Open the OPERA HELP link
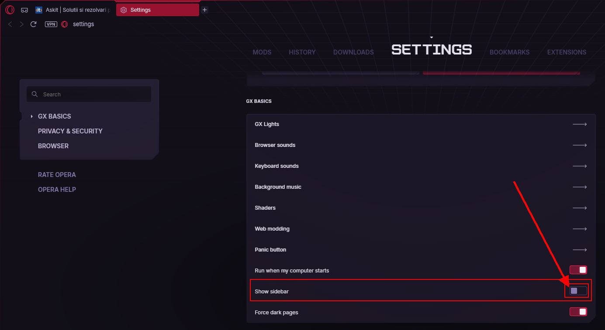The height and width of the screenshot is (330, 605). tap(57, 190)
